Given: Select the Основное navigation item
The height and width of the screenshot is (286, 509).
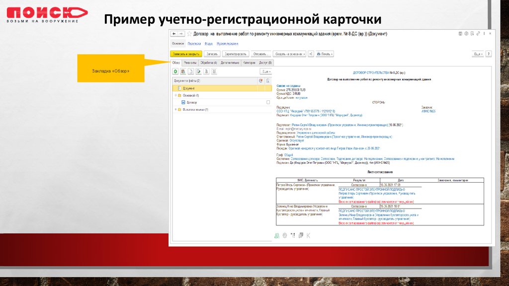Looking at the screenshot, I should (178, 44).
